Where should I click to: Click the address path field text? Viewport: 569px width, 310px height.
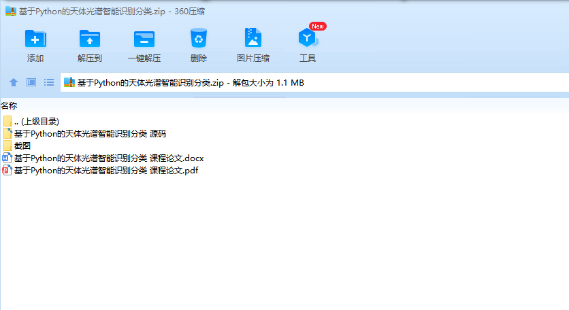[x=191, y=83]
